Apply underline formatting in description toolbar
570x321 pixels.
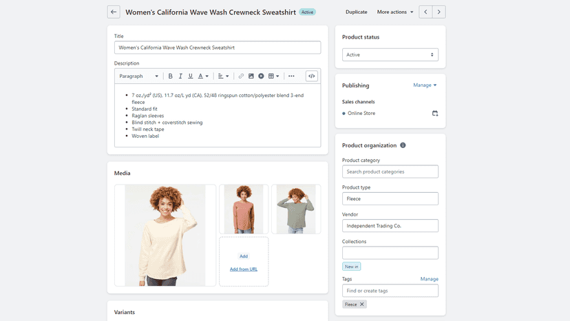(191, 76)
